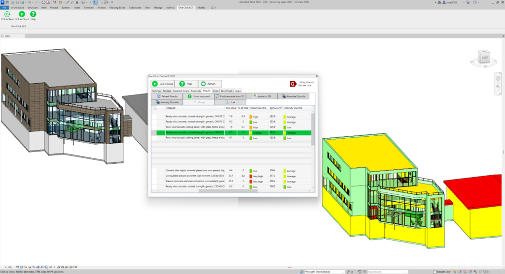This screenshot has width=505, height=274.
Task: Toggle Absolute Quintile coloring mode
Action: point(294,96)
